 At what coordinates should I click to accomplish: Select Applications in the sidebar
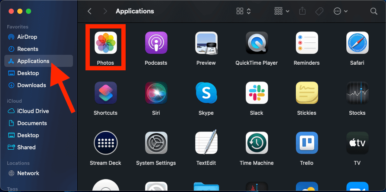pos(39,61)
